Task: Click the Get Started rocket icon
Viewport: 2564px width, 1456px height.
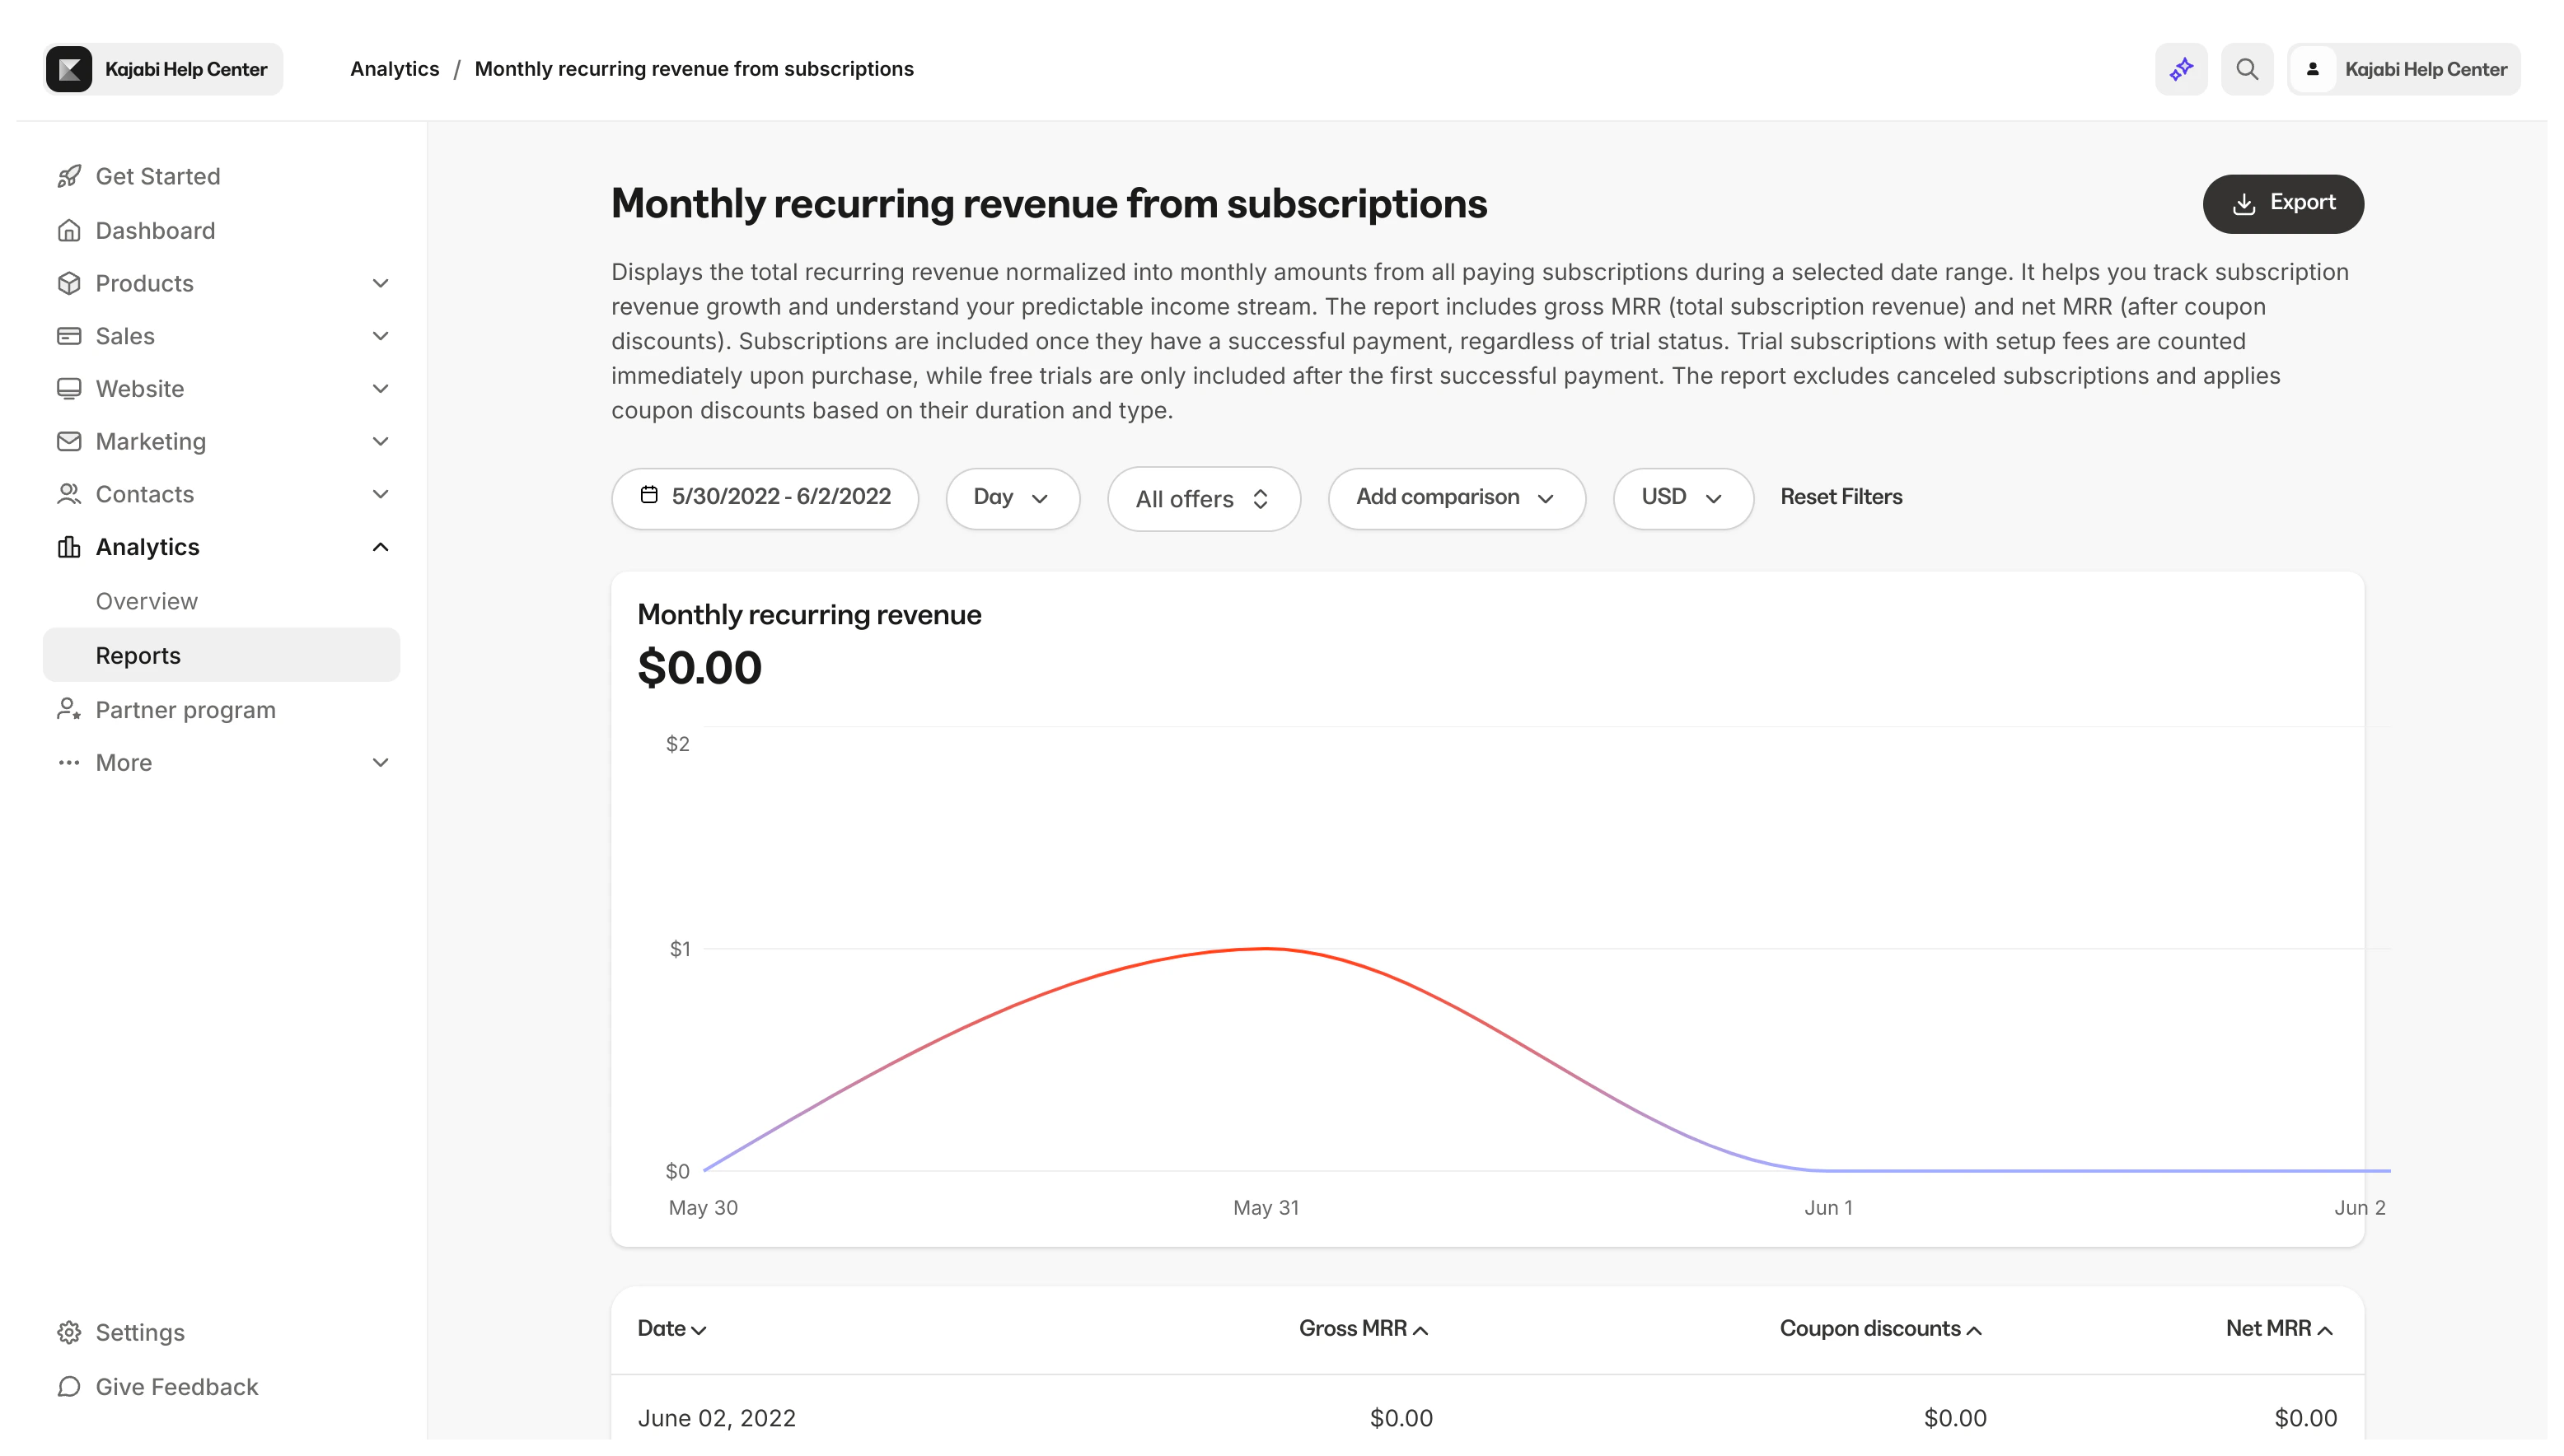Action: pos(69,177)
